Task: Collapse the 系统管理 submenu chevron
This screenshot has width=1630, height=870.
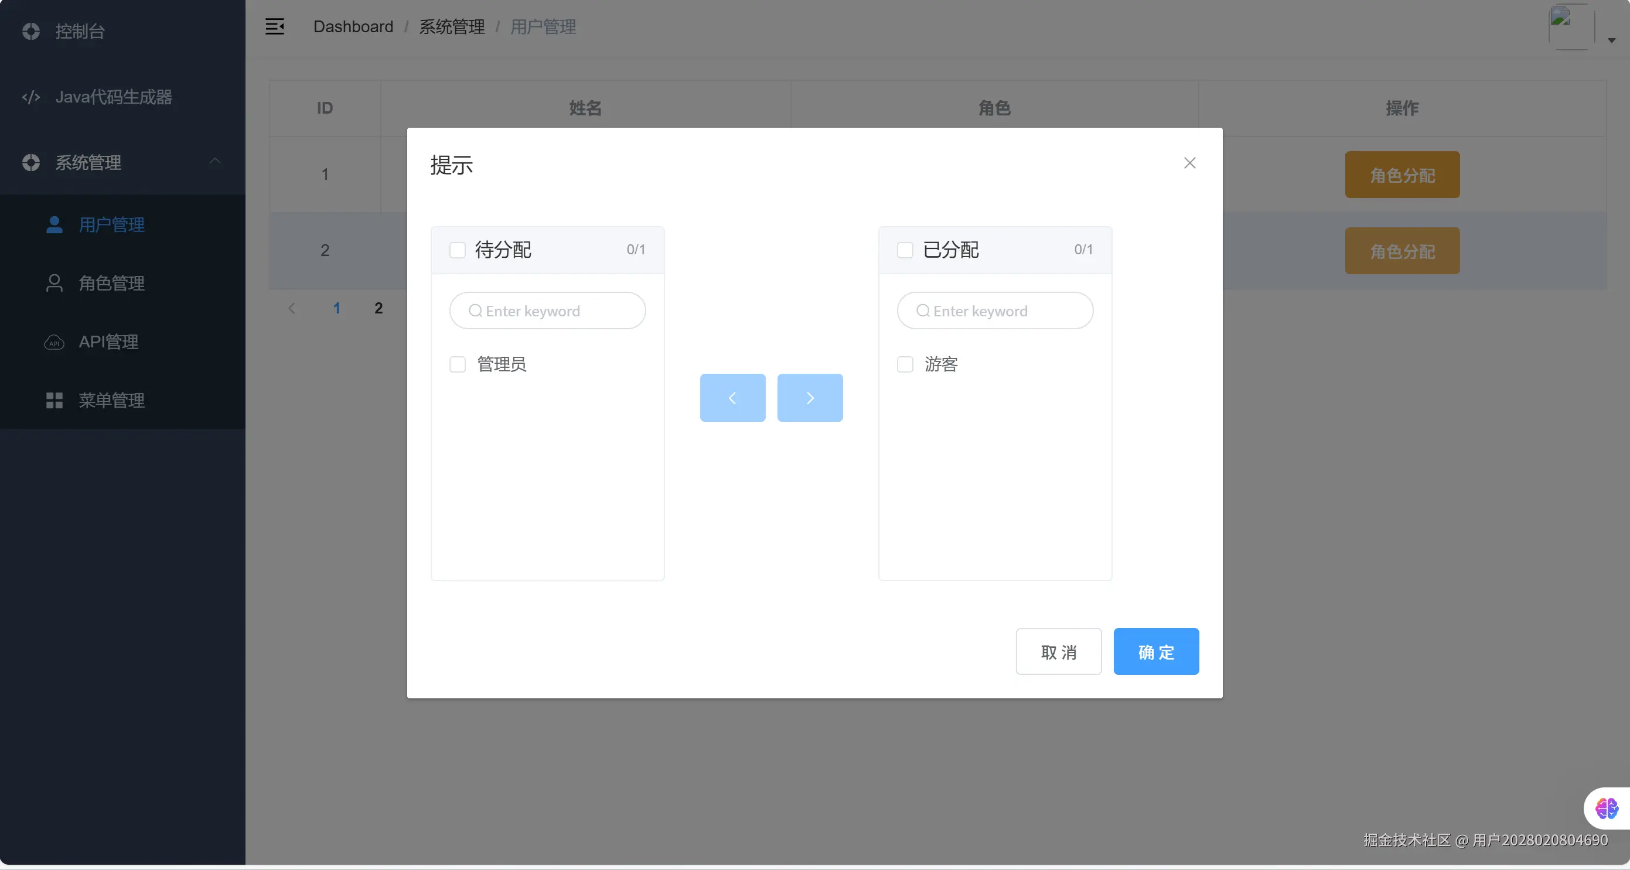Action: (215, 161)
